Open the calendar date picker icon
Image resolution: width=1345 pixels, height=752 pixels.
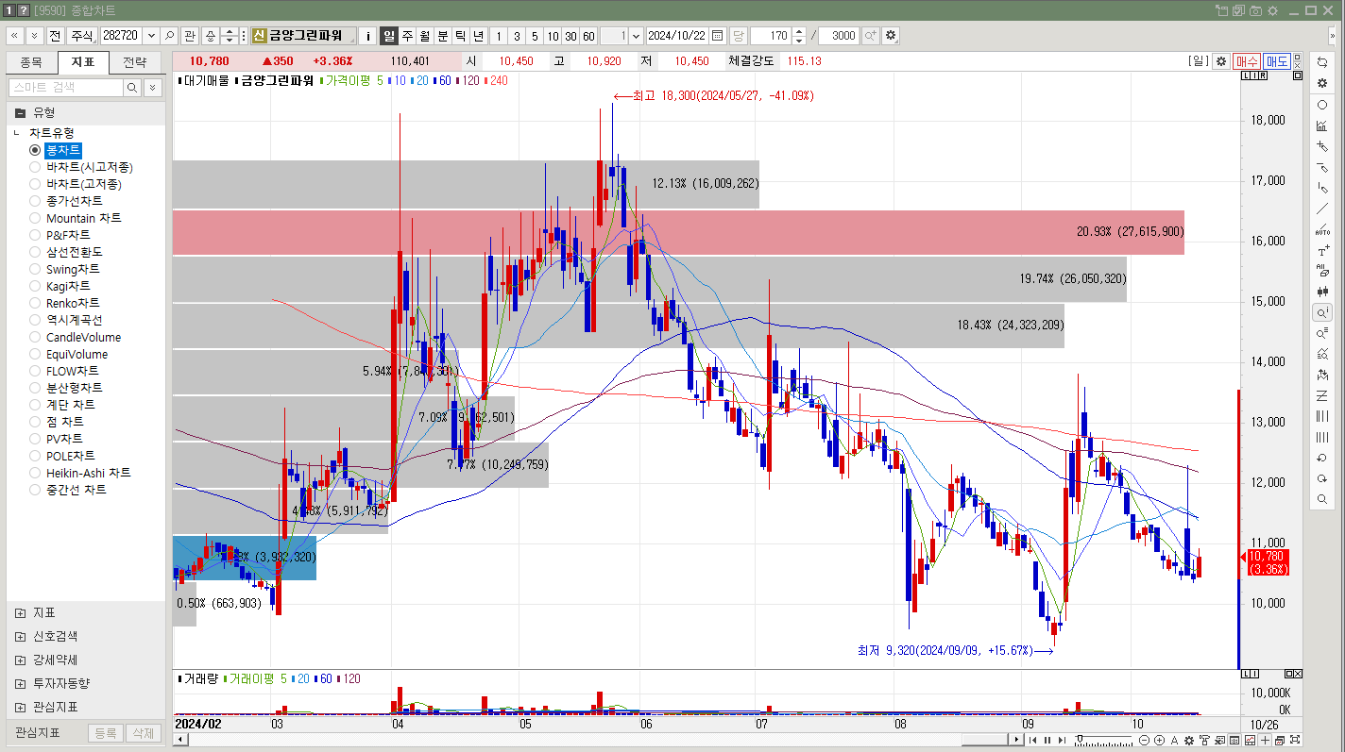click(x=718, y=36)
